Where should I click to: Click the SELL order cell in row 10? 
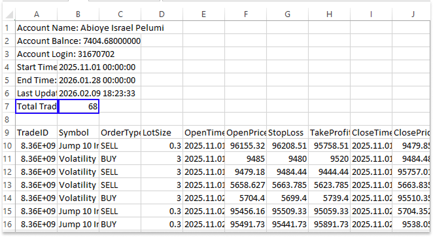pyautogui.click(x=120, y=146)
